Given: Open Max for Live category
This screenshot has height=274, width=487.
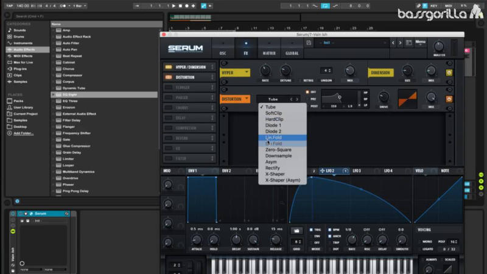Looking at the screenshot, I should click(23, 63).
